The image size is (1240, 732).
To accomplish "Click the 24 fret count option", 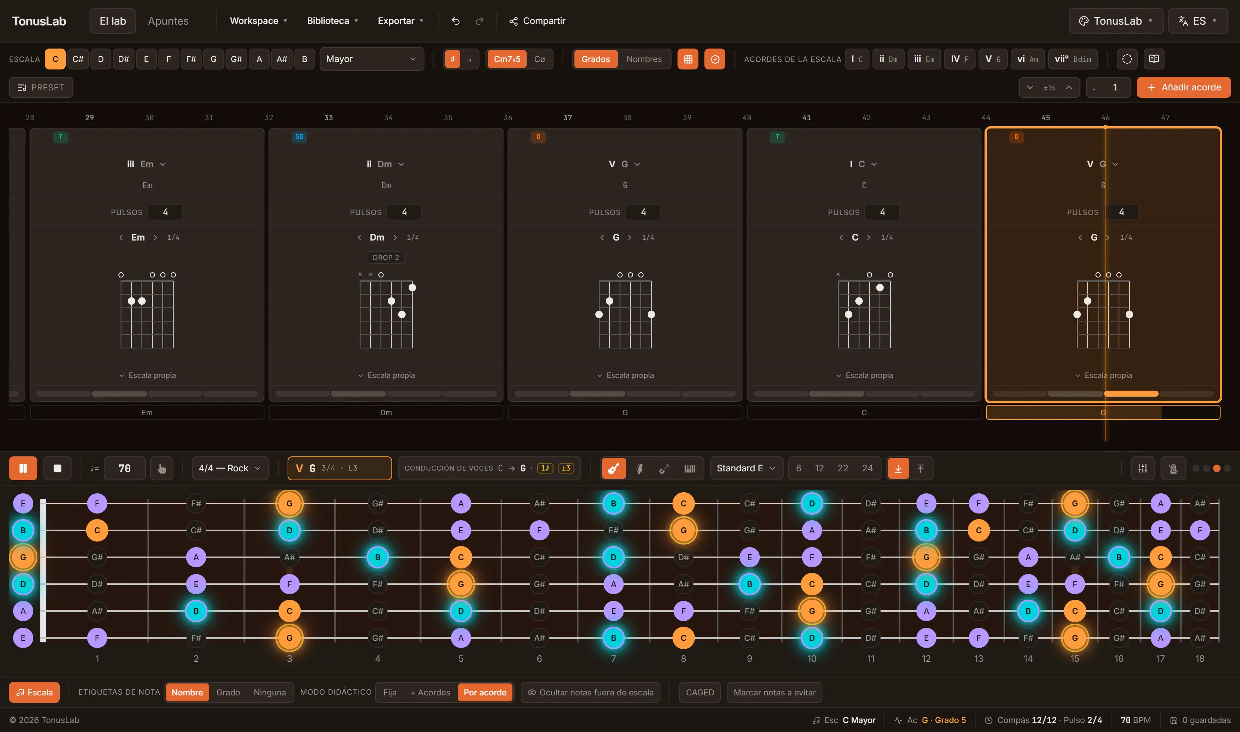I will (x=867, y=468).
